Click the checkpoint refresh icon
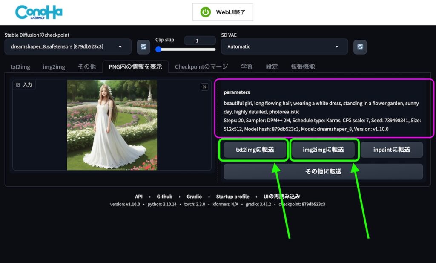 pyautogui.click(x=143, y=47)
